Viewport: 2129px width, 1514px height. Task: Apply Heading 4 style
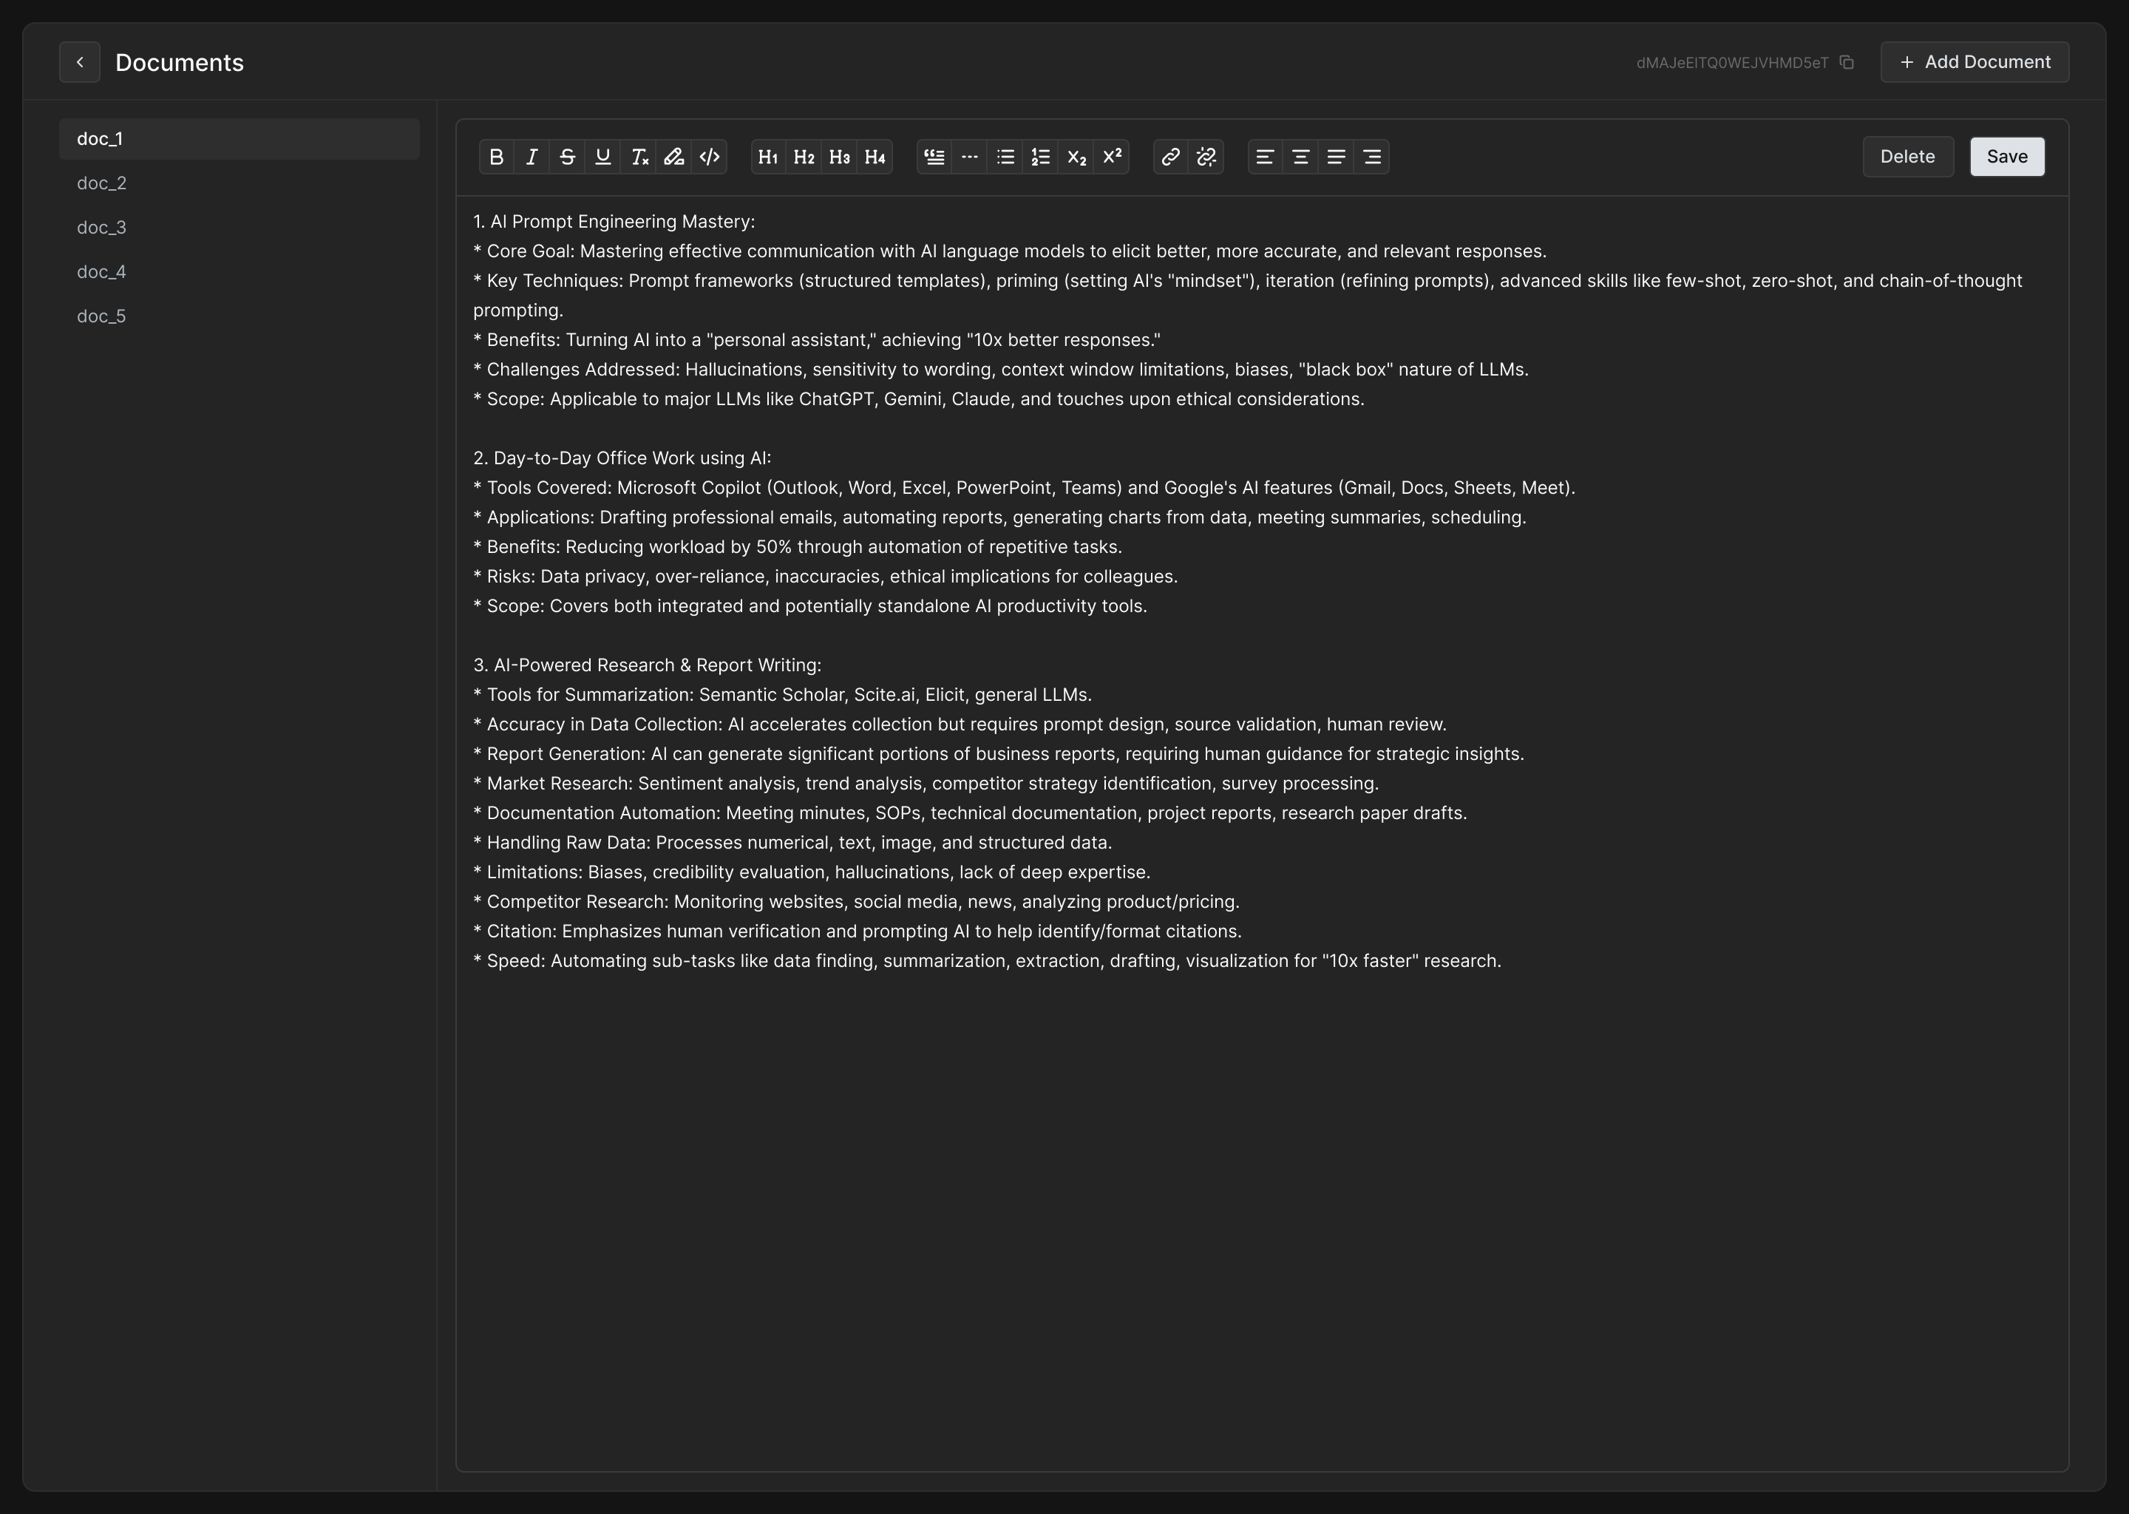(x=875, y=157)
